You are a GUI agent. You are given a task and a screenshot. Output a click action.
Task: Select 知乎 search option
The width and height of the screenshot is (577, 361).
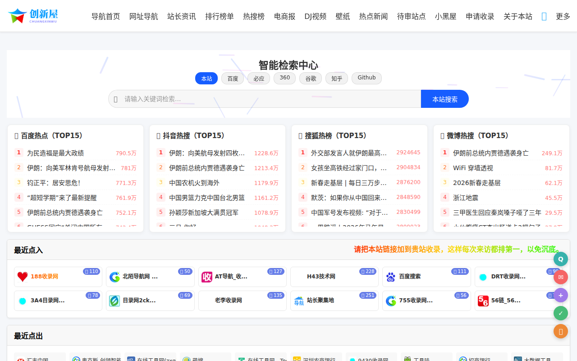pos(337,78)
